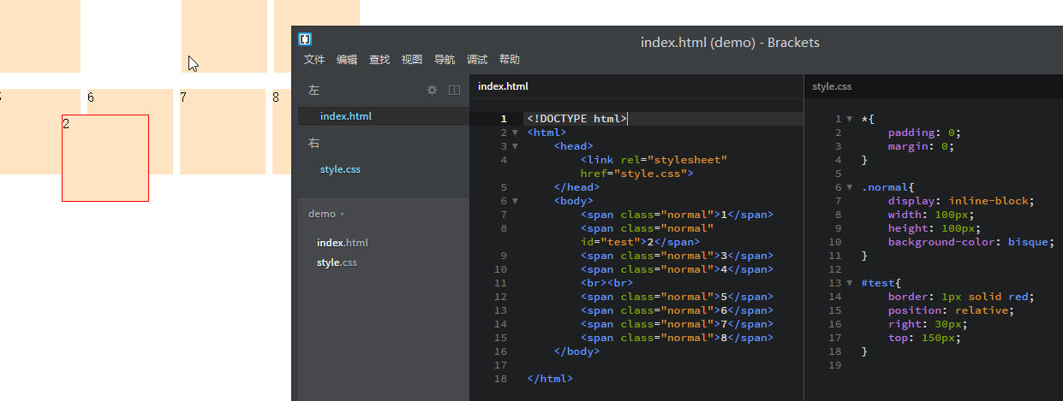Viewport: 1063px width, 401px height.
Task: Open the demo project dropdown
Action: pyautogui.click(x=326, y=214)
